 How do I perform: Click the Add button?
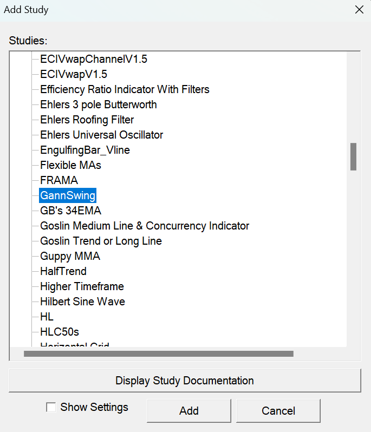[x=188, y=411]
